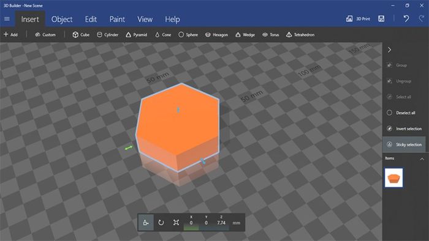Insert a Custom shape
Image resolution: width=429 pixels, height=241 pixels.
pyautogui.click(x=45, y=35)
